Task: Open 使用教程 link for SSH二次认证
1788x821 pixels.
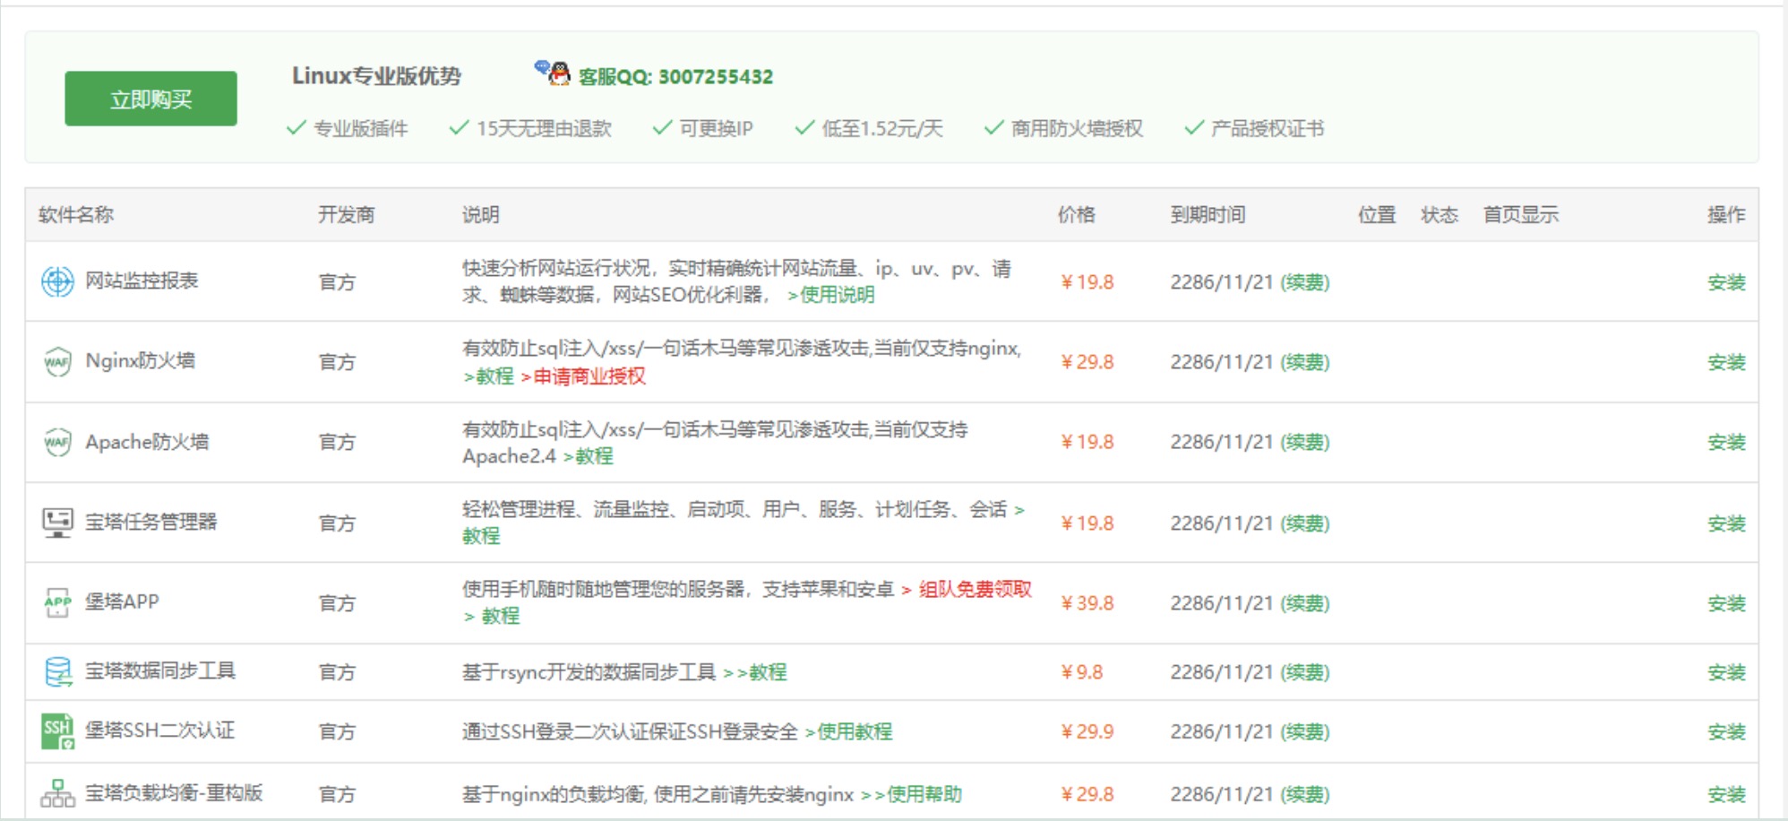Action: click(848, 731)
